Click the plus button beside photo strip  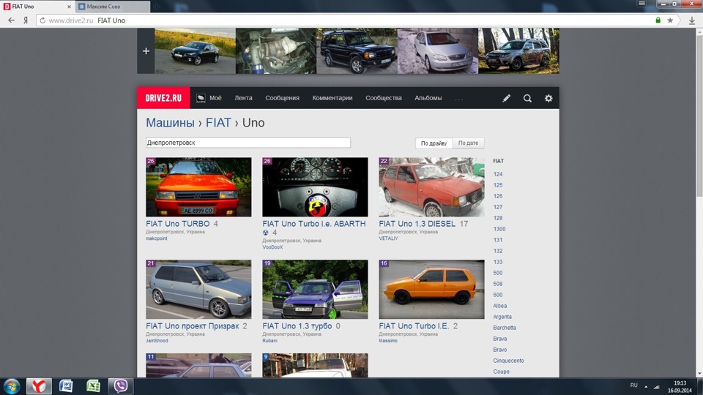pos(146,51)
